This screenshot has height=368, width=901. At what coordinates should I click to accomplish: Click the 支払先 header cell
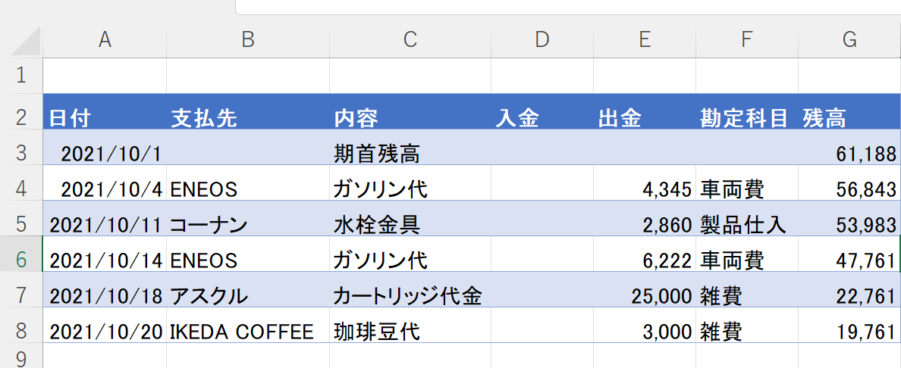coord(247,117)
